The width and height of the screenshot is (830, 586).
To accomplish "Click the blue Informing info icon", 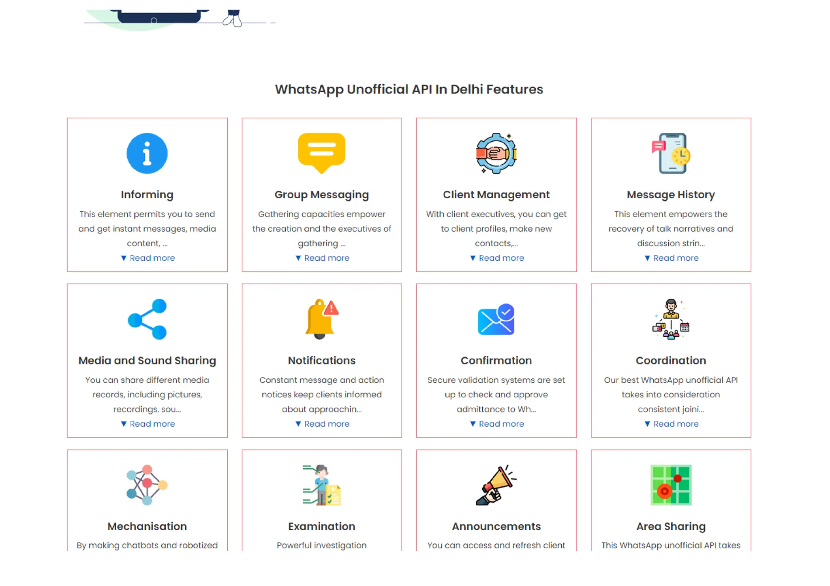I will pos(147,153).
